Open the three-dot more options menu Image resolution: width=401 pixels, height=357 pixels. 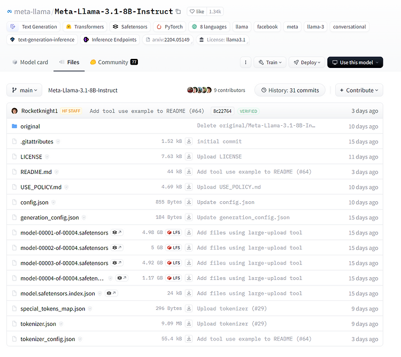(x=245, y=62)
